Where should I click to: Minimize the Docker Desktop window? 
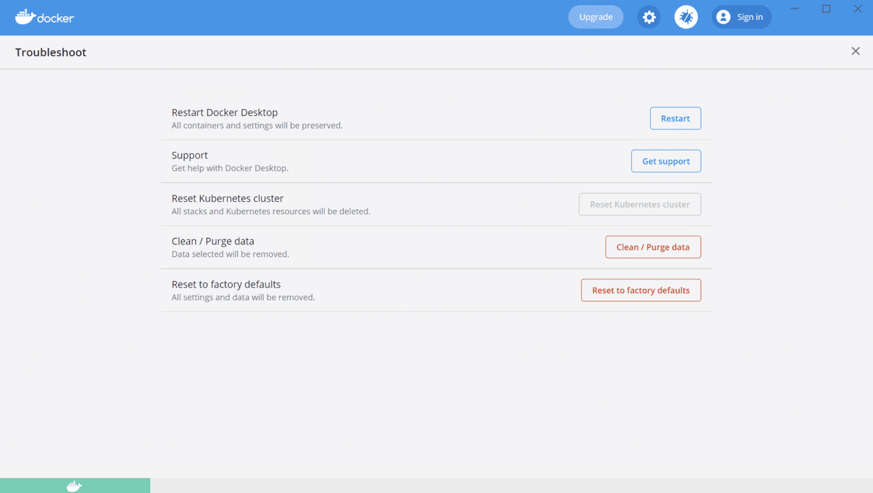pos(794,9)
